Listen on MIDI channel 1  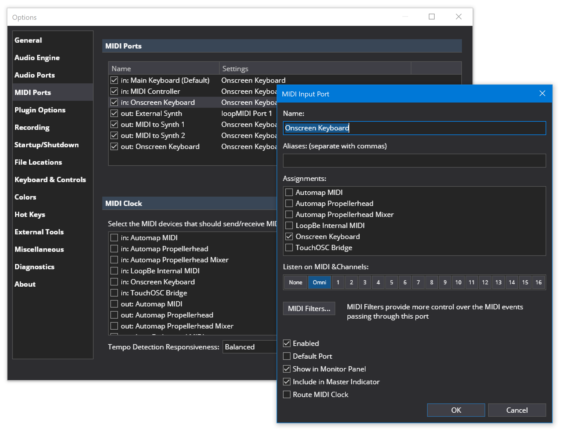point(338,282)
